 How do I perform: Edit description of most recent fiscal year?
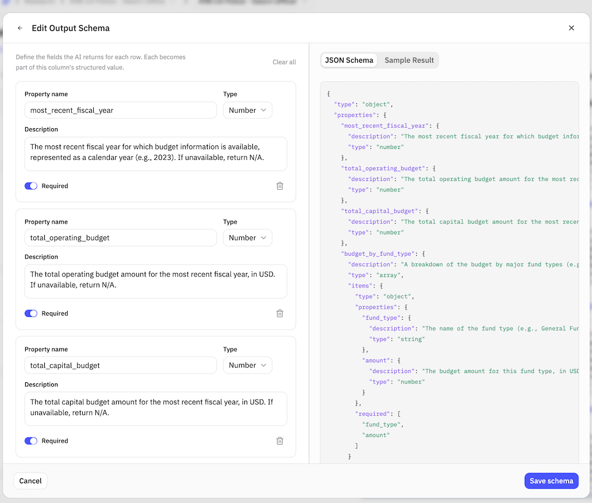[x=156, y=153]
